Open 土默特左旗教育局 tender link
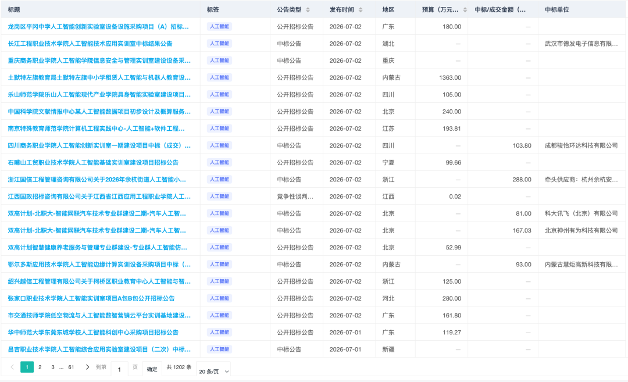628x382 pixels. [99, 78]
